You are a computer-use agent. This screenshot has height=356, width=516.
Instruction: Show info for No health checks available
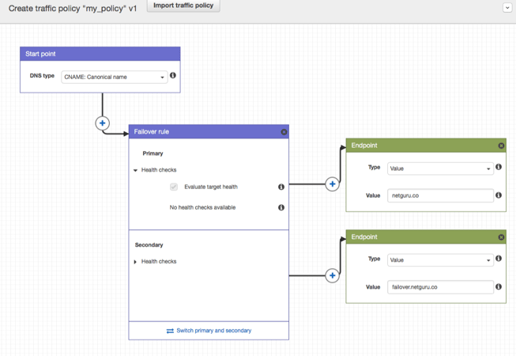281,207
